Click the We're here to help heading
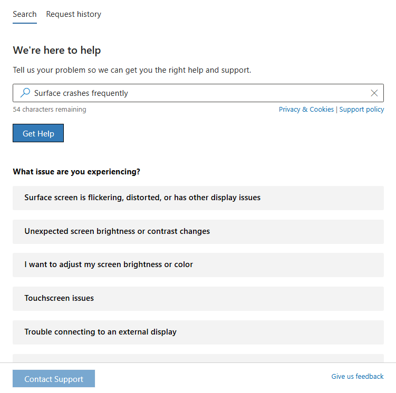396x393 pixels. click(x=57, y=51)
